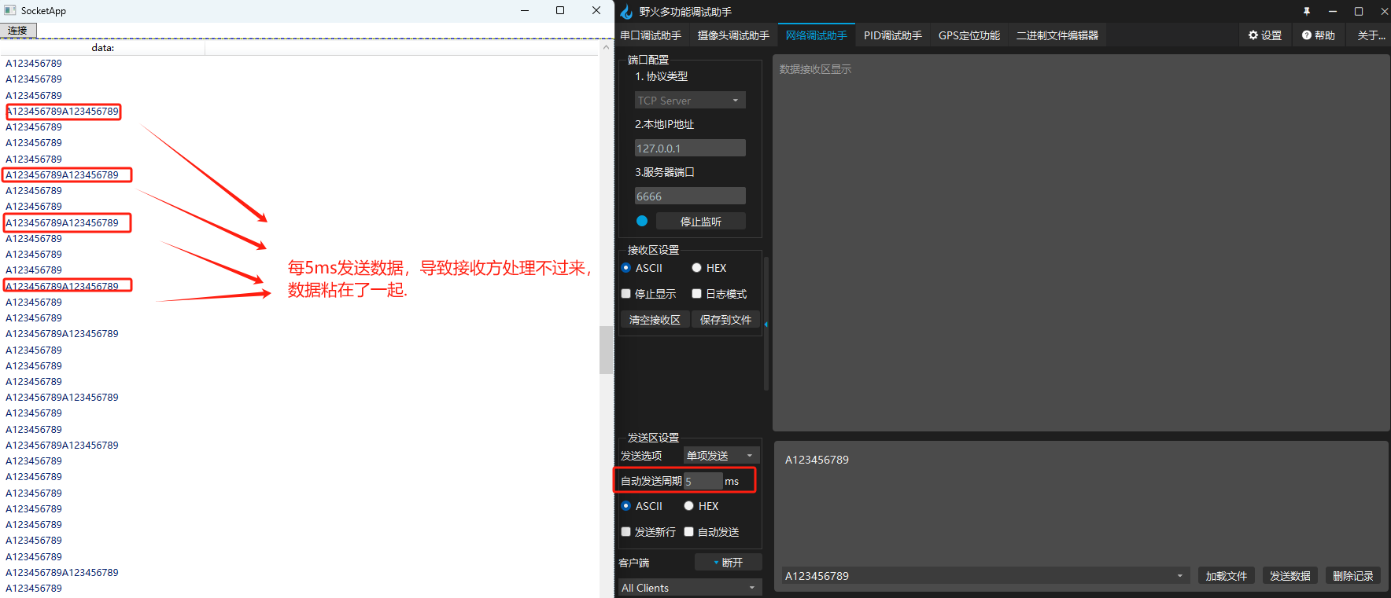Toggle 发送新行 checkbox
The image size is (1391, 598).
coord(626,532)
